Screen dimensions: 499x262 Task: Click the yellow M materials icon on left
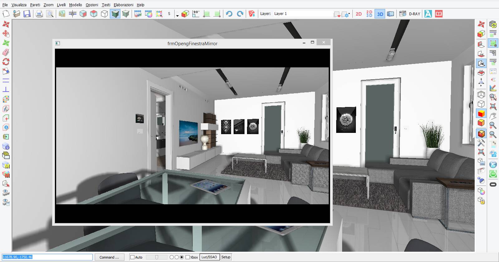[x=6, y=165]
